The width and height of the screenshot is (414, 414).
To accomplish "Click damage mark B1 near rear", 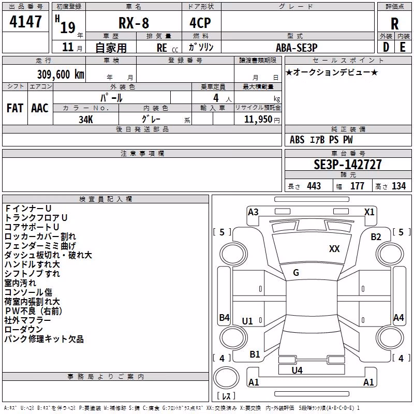I will [255, 354].
